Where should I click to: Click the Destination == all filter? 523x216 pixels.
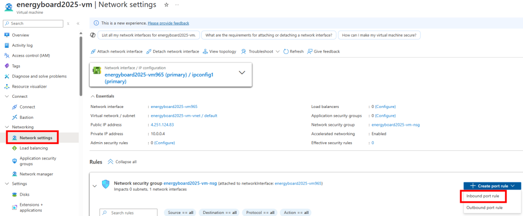coord(220,212)
